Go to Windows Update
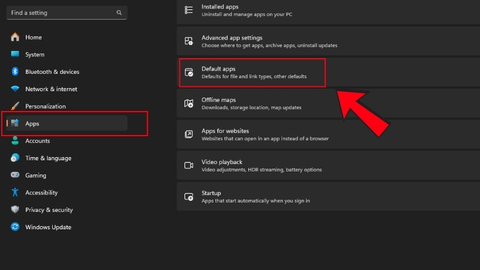480x270 pixels. [x=67, y=227]
